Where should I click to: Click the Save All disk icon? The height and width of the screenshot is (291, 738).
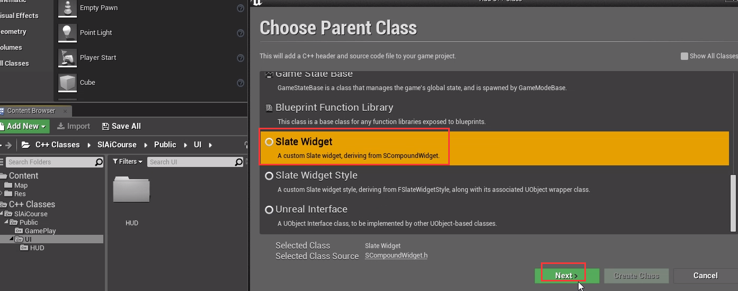click(105, 126)
